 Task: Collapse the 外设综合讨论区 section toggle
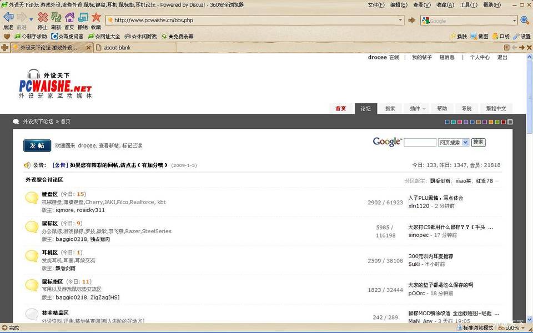pos(497,181)
